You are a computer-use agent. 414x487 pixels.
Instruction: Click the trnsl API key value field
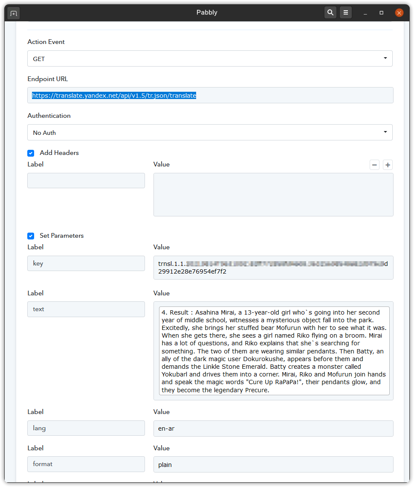(x=273, y=268)
